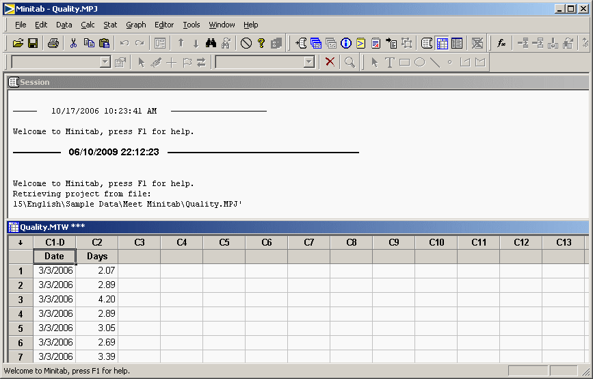
Task: Click the Paste clipboard icon
Action: [104, 43]
